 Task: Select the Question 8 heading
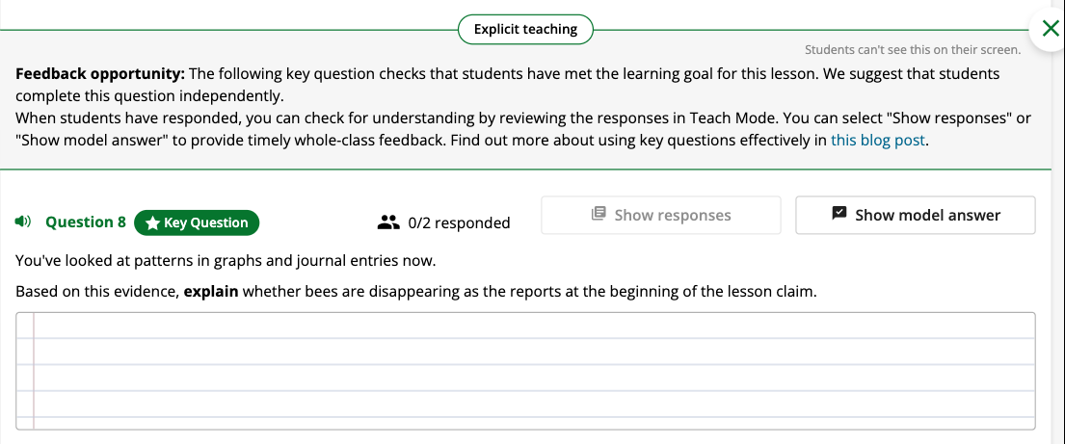point(86,222)
